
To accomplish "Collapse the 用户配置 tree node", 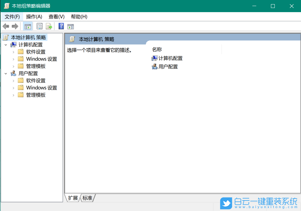I will click(6, 73).
